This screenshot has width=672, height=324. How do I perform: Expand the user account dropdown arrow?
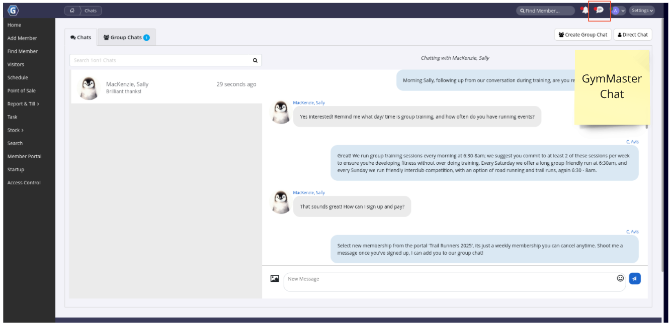[x=623, y=11]
